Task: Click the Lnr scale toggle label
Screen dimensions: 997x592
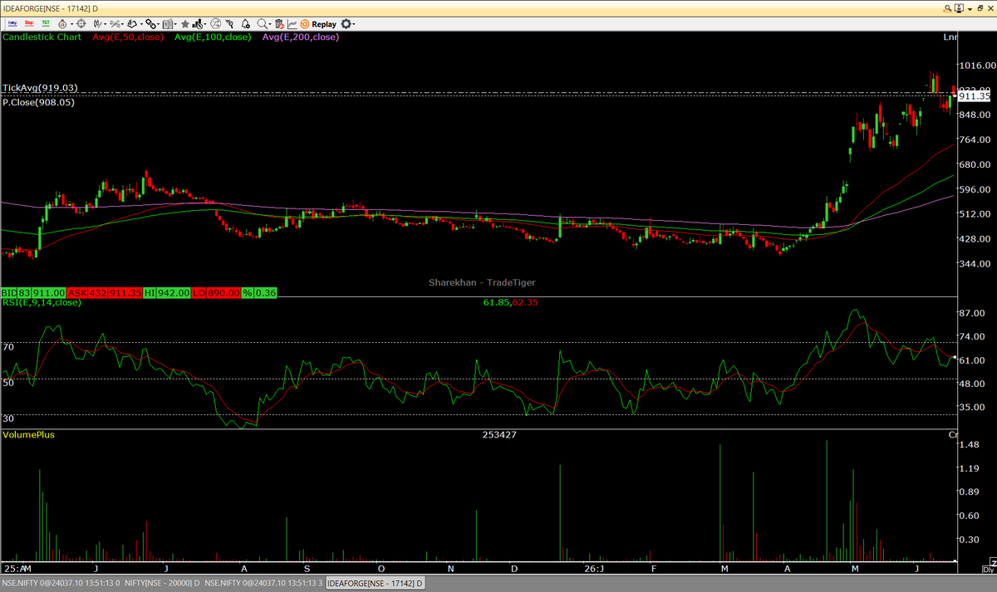Action: coord(950,37)
